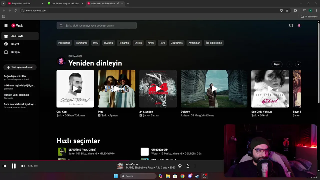Show next items with carousel right arrow
The image size is (320, 180).
pos(298,64)
